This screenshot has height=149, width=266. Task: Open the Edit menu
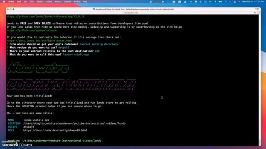25,2
